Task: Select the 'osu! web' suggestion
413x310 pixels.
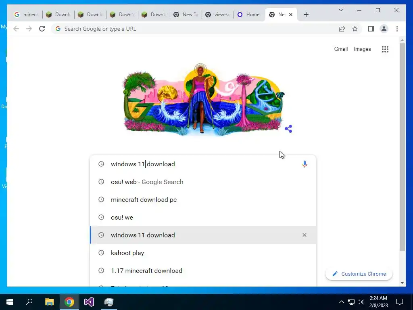Action: [203, 182]
